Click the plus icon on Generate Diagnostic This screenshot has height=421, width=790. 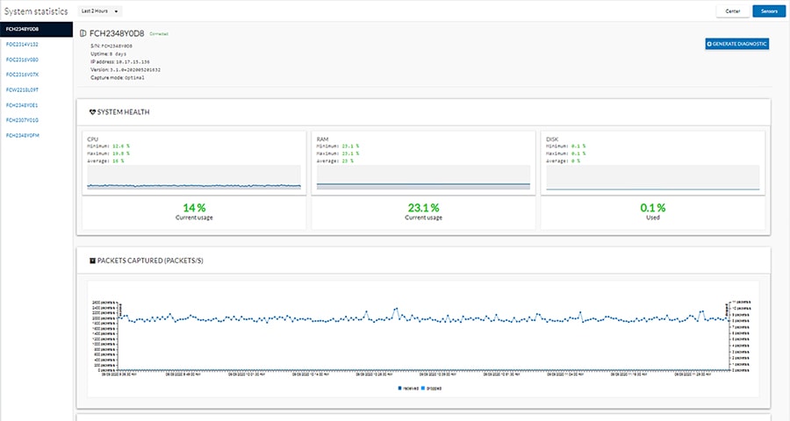coord(709,44)
